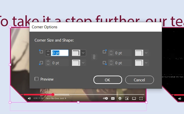
Task: Cancel the Corner Options dialog
Action: click(139, 80)
